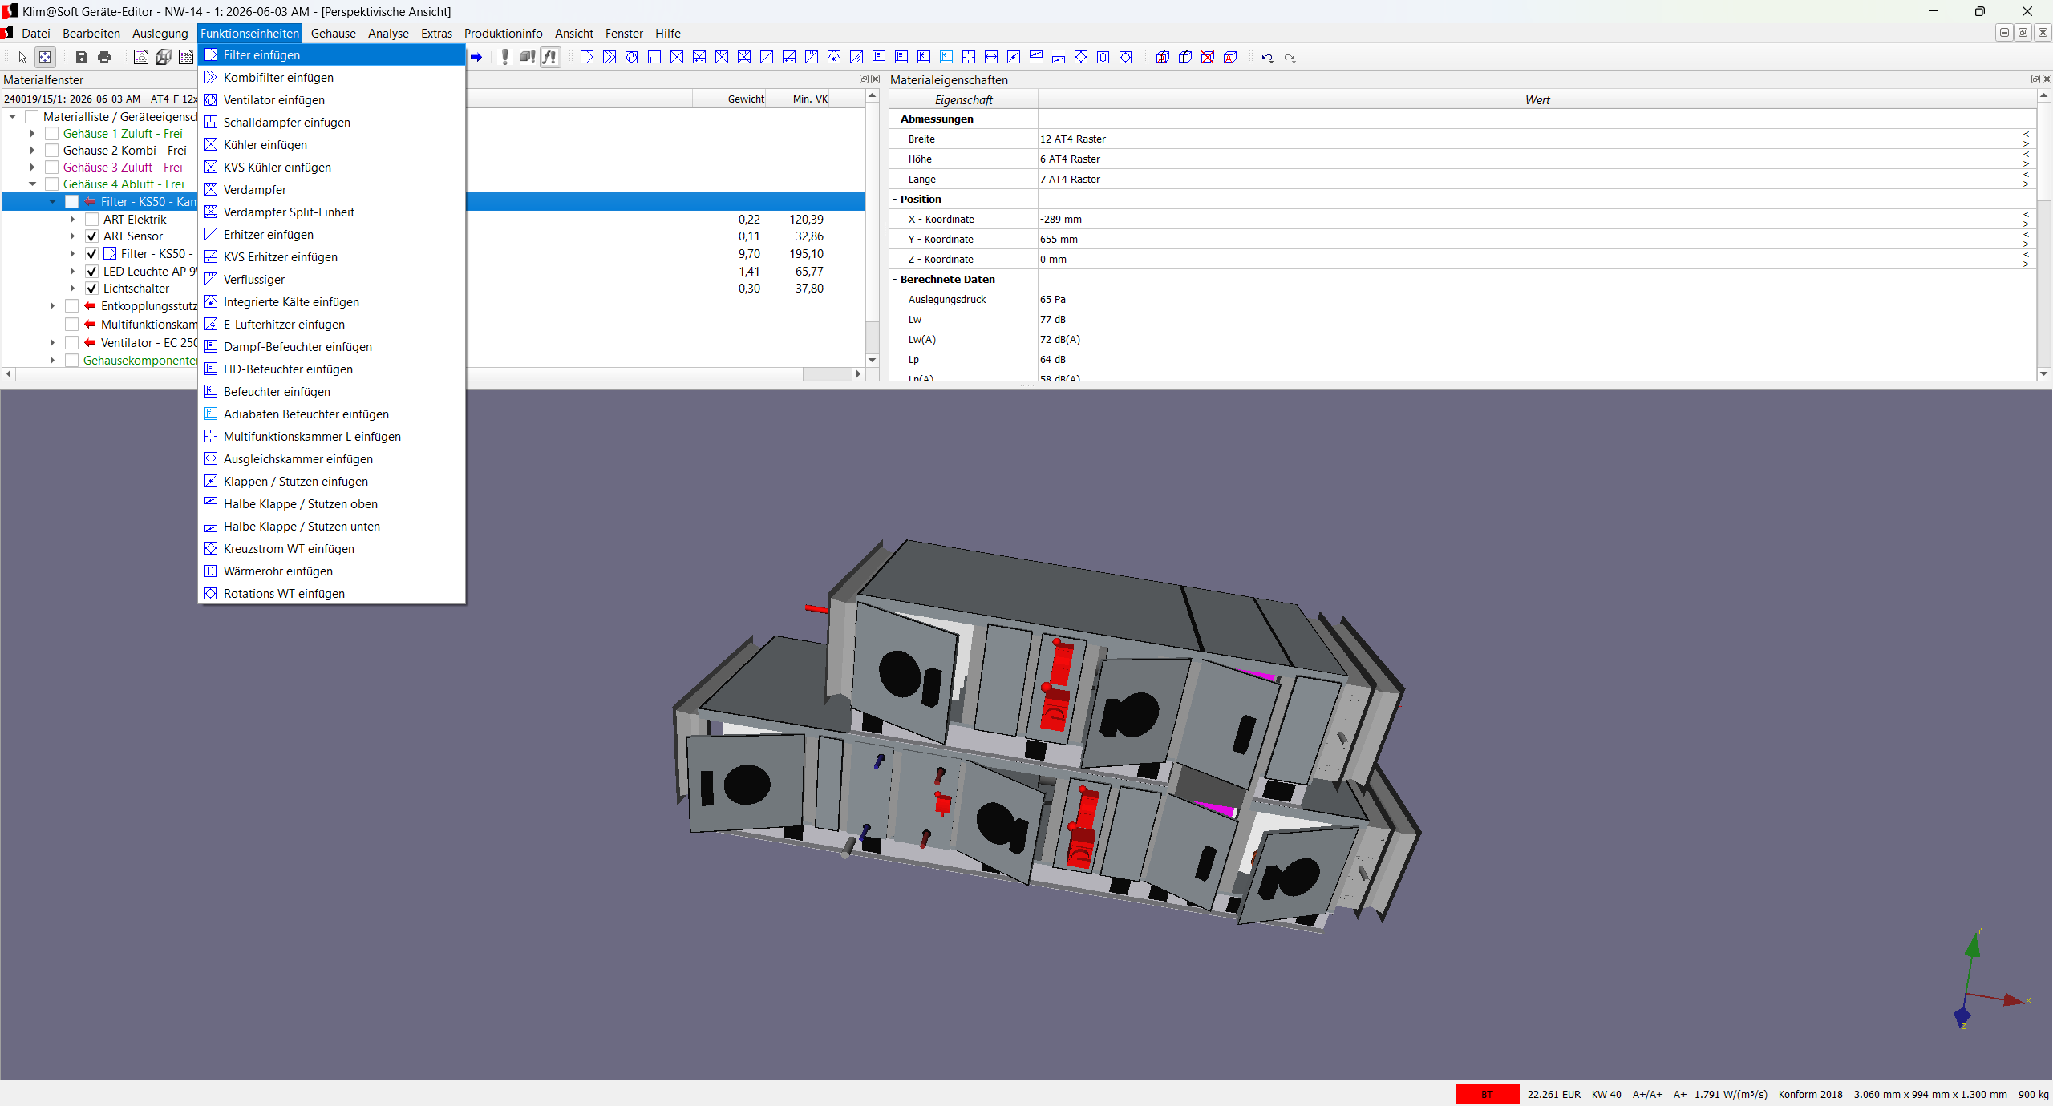Expand the Entkopplungsstutzen tree node

52,306
